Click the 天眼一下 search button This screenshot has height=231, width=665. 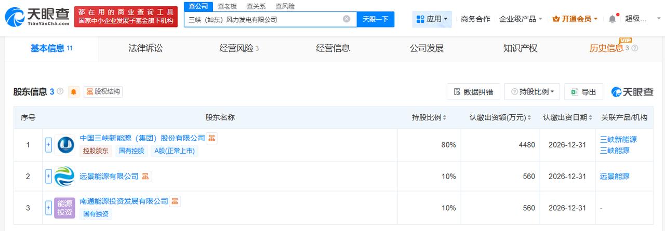pyautogui.click(x=375, y=19)
